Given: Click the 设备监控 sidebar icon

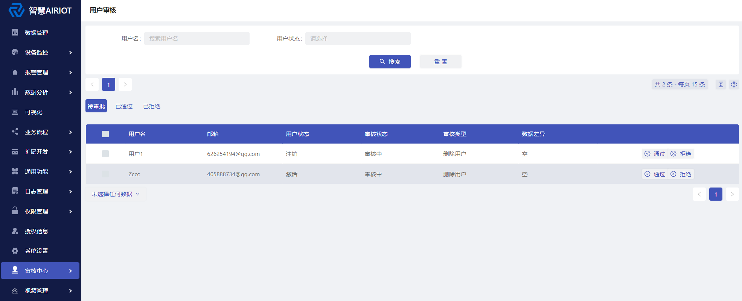Looking at the screenshot, I should [x=15, y=52].
